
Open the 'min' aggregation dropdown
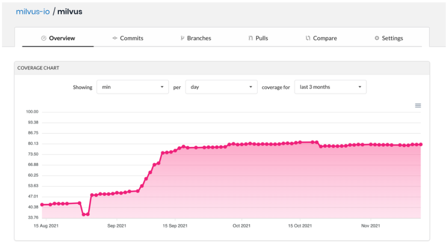[x=132, y=87]
